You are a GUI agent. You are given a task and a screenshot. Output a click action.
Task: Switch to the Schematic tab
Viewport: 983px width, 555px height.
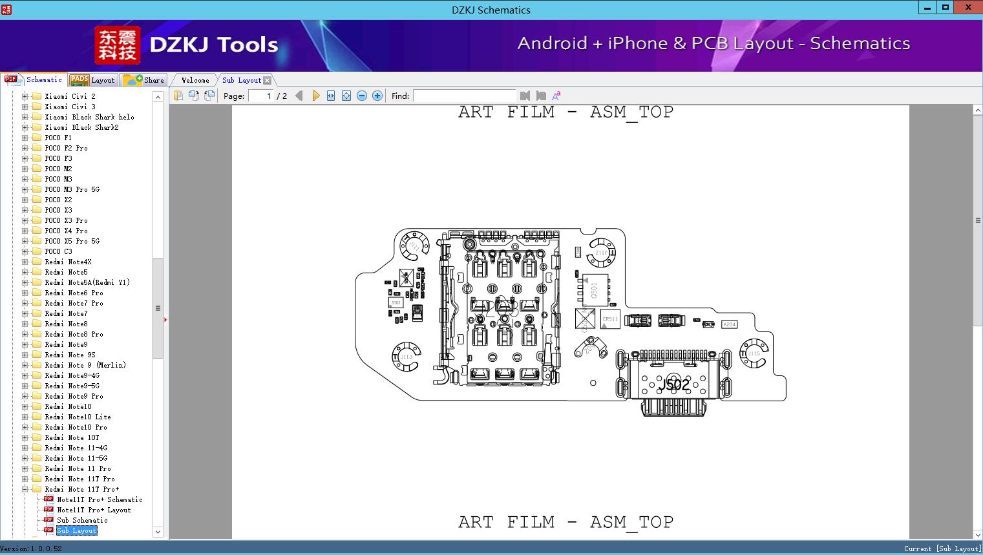(x=34, y=79)
